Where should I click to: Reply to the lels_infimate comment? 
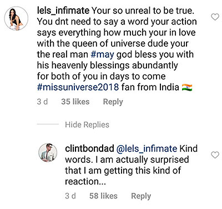113,102
